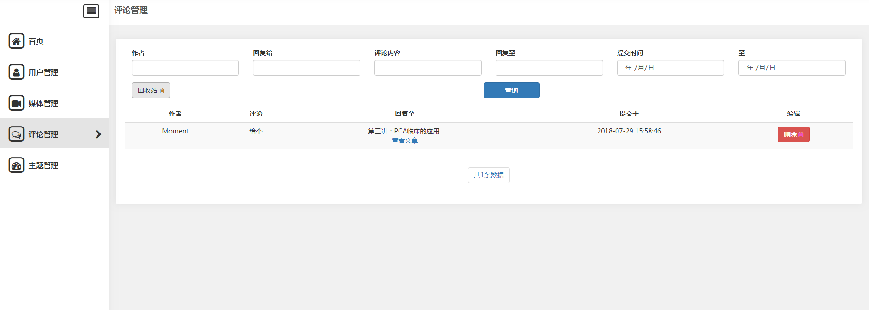Focus the 回复给 filter input field
Image resolution: width=869 pixels, height=310 pixels.
(306, 68)
